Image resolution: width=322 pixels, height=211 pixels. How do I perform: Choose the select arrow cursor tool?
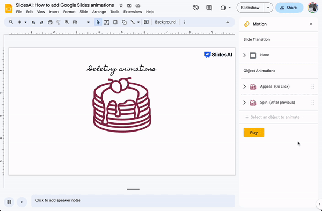98,22
